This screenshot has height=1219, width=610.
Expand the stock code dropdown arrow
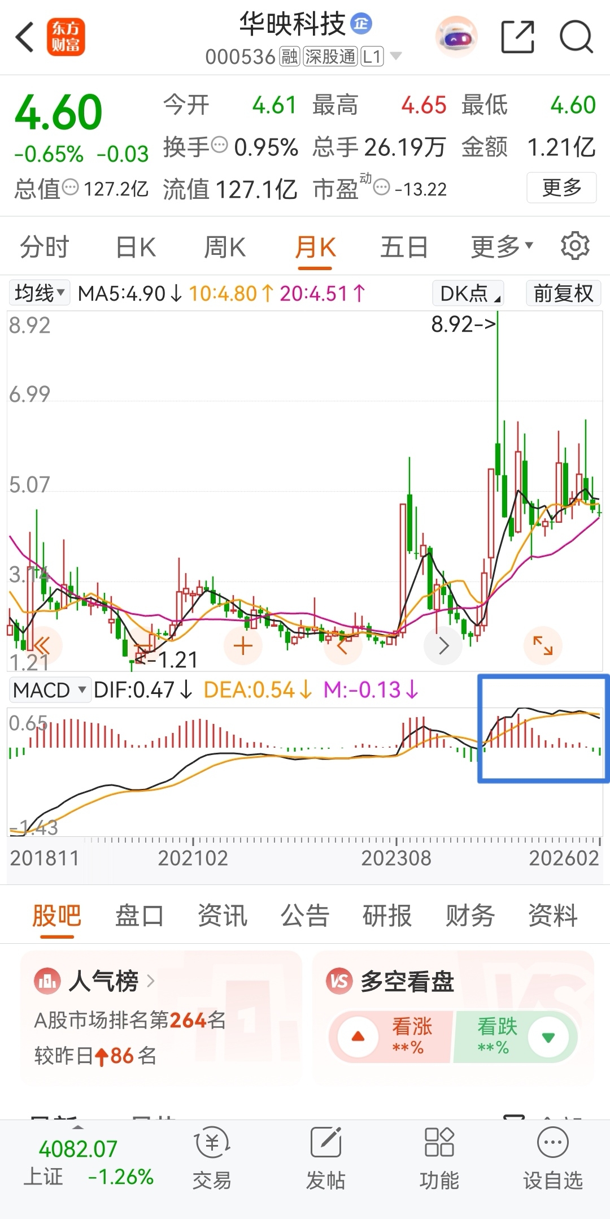click(396, 56)
